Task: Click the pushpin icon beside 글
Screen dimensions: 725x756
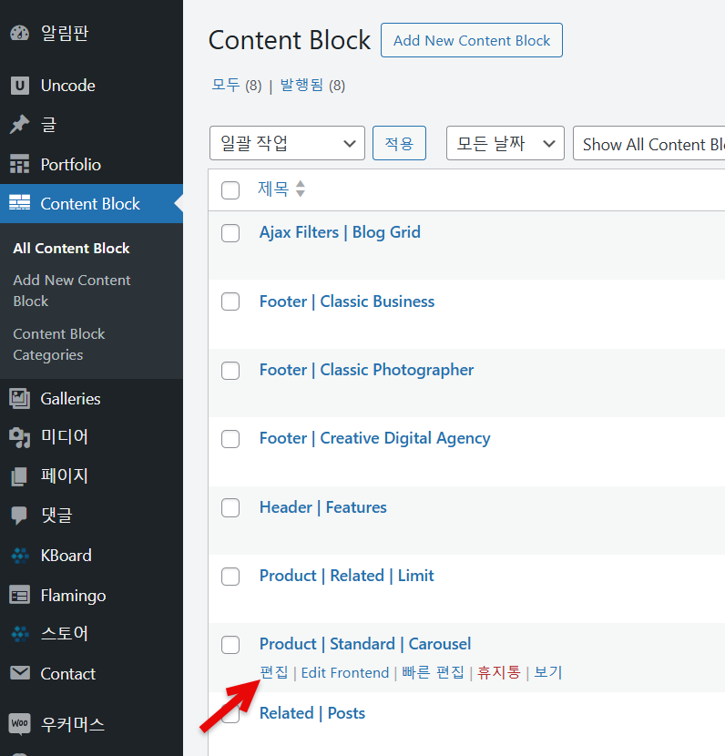Action: [x=20, y=125]
